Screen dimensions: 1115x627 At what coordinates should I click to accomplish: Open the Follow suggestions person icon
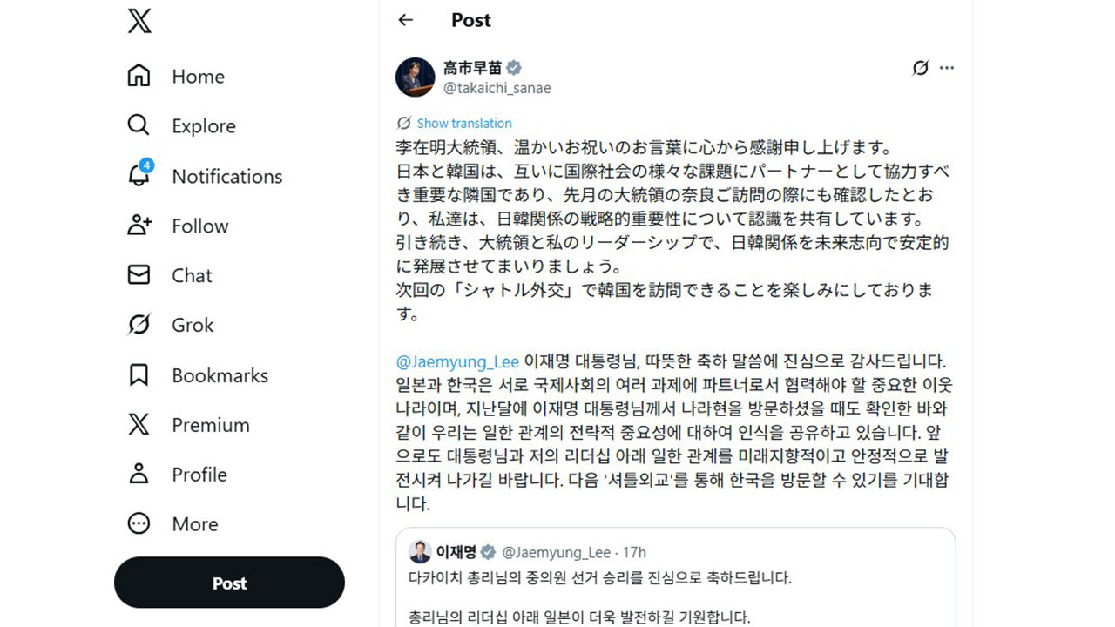point(139,226)
